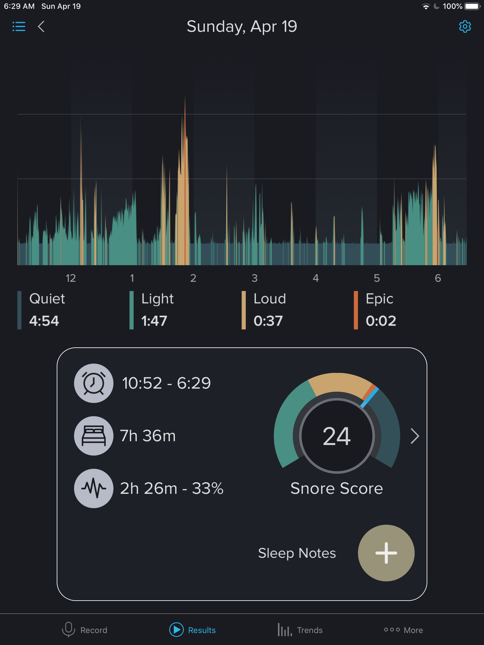The image size is (484, 645).
Task: Open settings gear icon
Action: pyautogui.click(x=465, y=27)
